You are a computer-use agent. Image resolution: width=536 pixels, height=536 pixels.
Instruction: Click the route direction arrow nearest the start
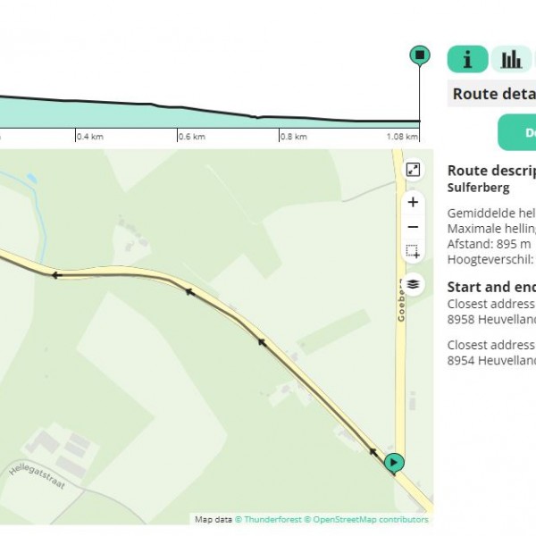tap(373, 452)
